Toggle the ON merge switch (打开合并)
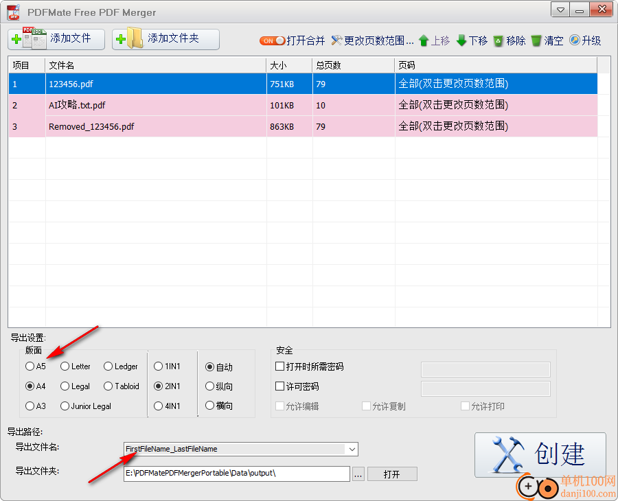Screen dimensions: 618x501 pos(272,40)
